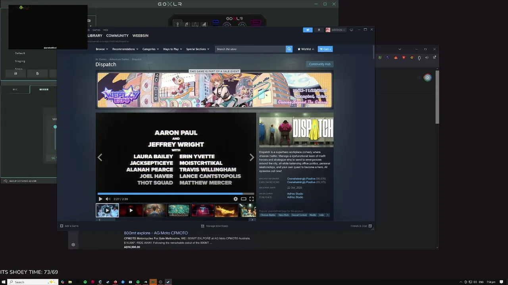Open Steam notifications bell

coord(319,30)
